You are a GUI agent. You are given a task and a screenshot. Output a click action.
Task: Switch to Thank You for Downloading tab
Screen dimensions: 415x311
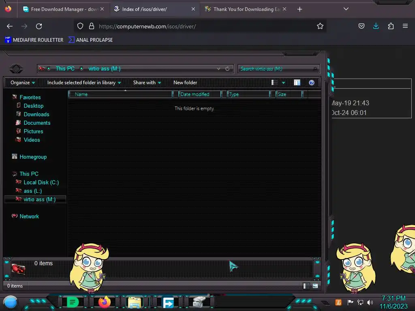click(246, 9)
